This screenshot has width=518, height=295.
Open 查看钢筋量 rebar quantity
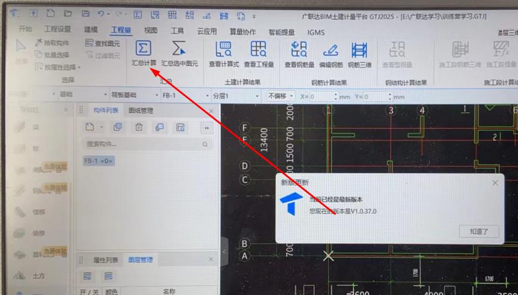(299, 55)
